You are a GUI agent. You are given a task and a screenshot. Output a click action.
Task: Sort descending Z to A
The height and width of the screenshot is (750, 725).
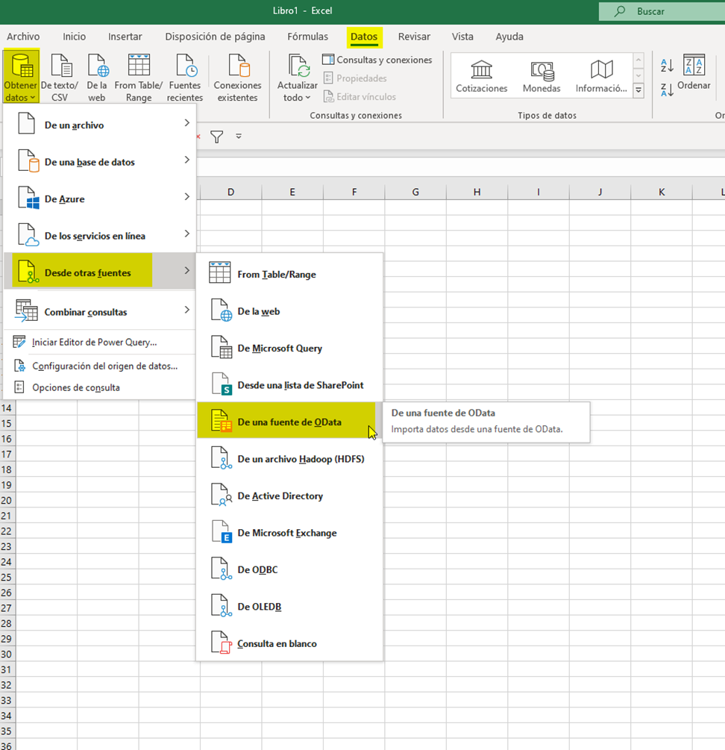point(667,89)
